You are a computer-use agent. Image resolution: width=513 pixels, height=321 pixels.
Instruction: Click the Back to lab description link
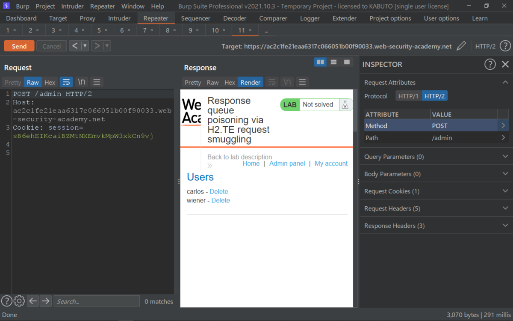click(239, 157)
